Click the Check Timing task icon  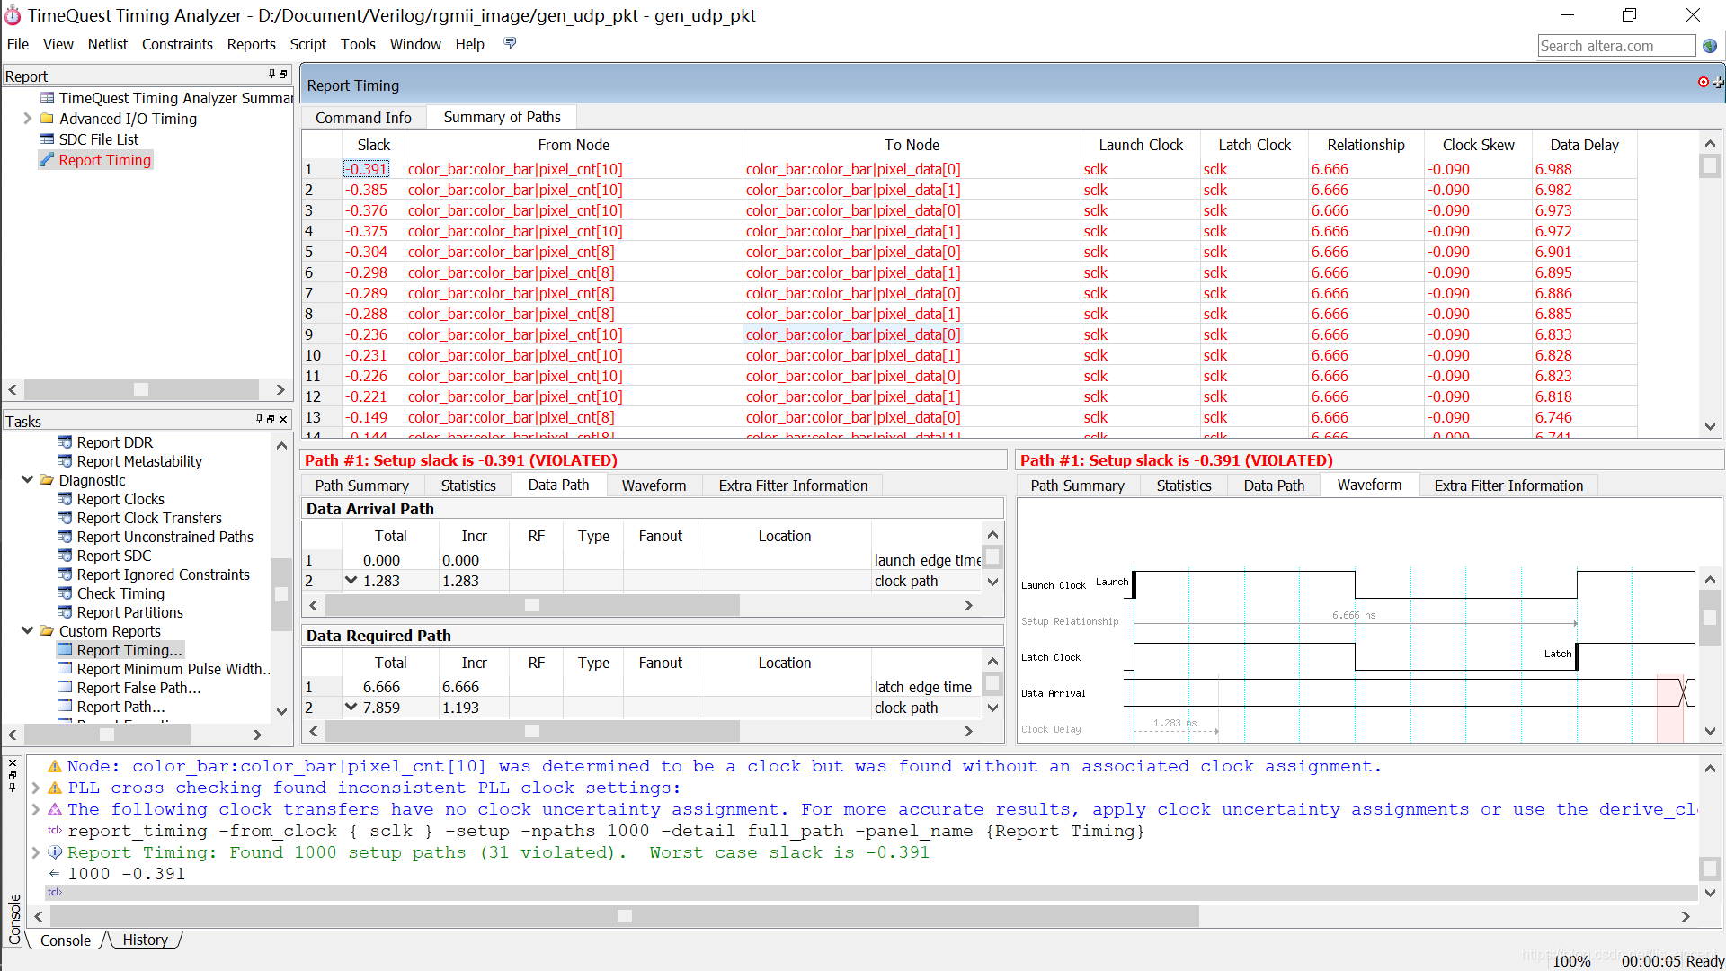pyautogui.click(x=65, y=593)
